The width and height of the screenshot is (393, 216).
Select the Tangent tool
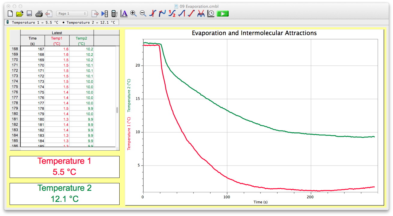pos(162,13)
